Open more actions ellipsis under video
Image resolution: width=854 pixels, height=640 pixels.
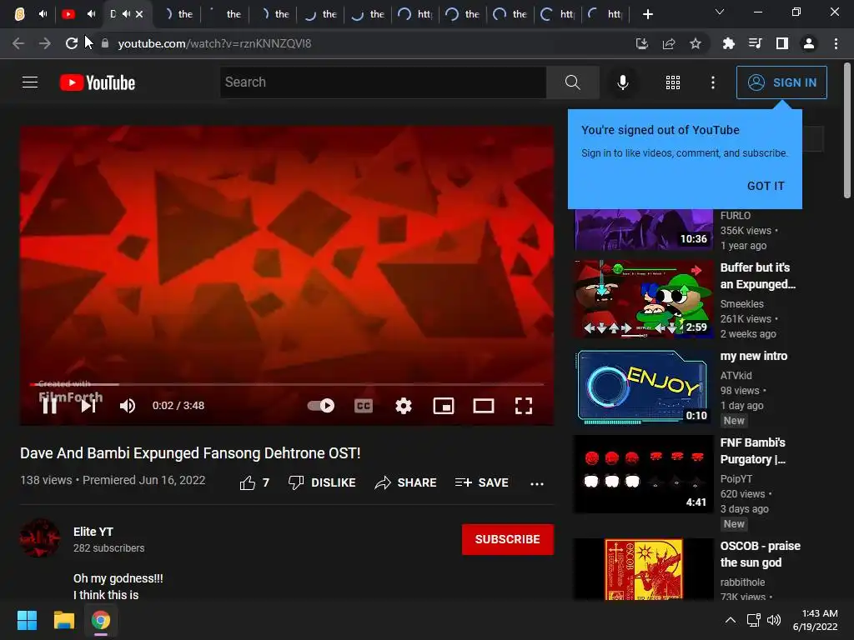point(537,483)
